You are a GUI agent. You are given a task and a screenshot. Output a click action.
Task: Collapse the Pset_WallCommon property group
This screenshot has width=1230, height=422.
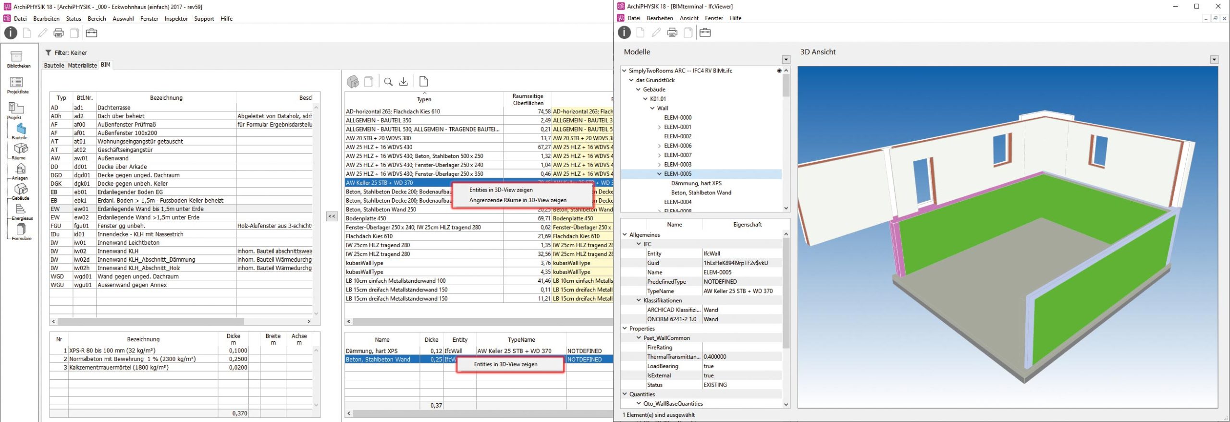point(639,338)
